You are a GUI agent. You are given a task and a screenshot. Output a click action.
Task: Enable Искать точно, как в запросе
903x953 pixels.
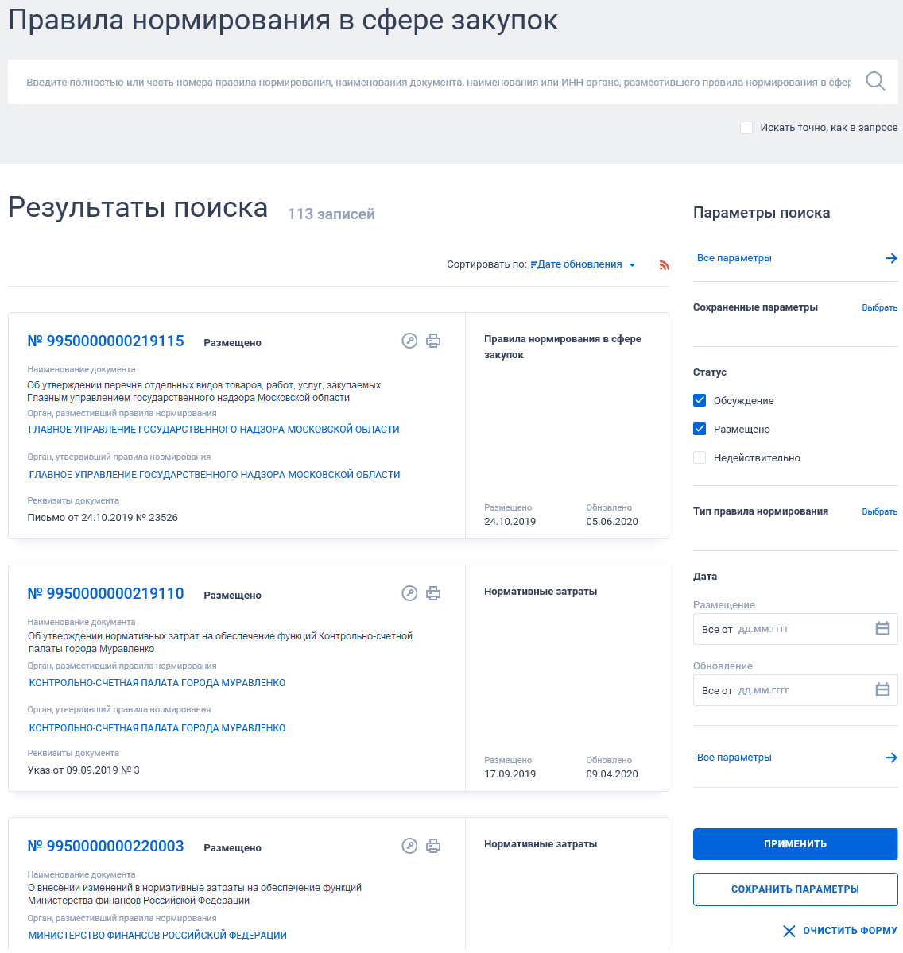tap(746, 128)
